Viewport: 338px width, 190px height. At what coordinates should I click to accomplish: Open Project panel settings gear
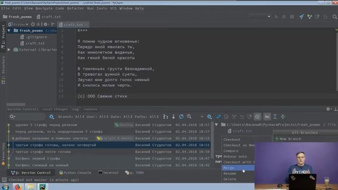point(46,24)
